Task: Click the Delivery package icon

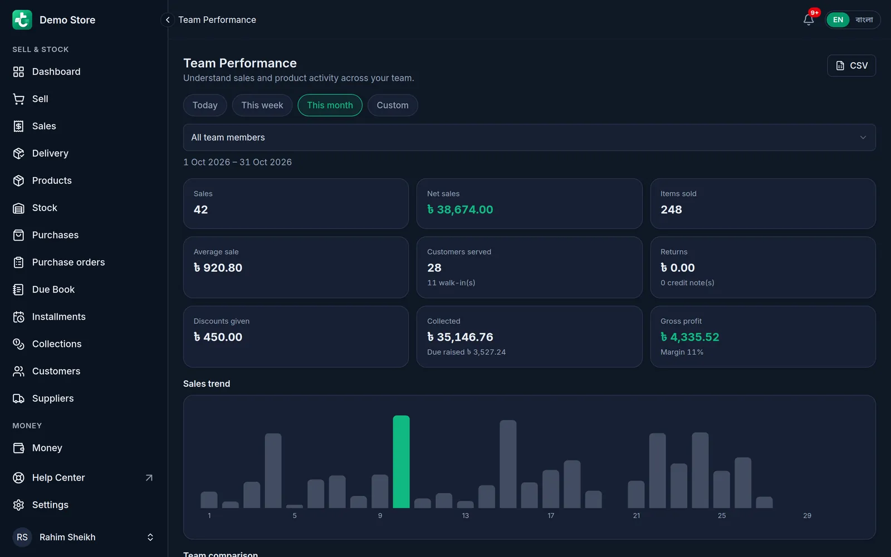Action: pos(18,154)
